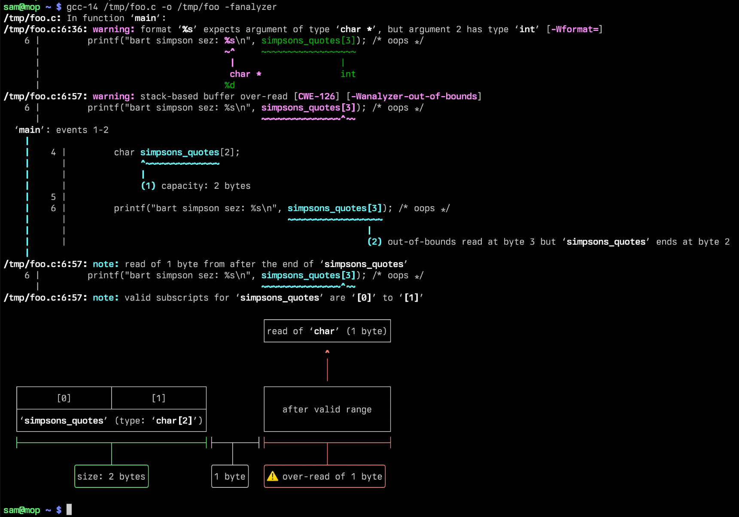The height and width of the screenshot is (517, 739).
Task: Click the green %d fix-it suggestion
Action: pos(230,85)
